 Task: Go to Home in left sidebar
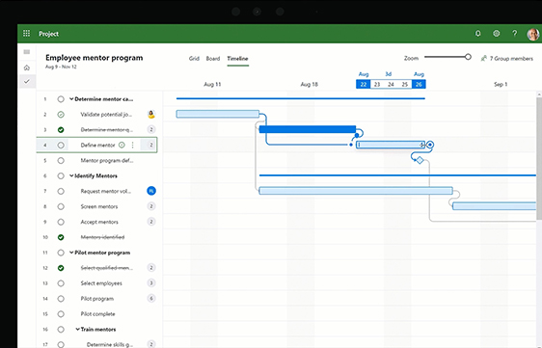27,67
